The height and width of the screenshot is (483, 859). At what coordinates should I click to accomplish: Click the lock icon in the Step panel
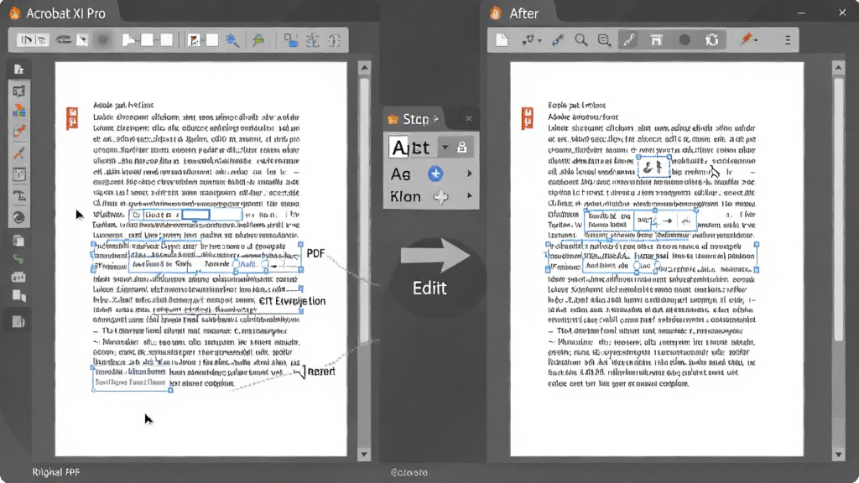[462, 148]
